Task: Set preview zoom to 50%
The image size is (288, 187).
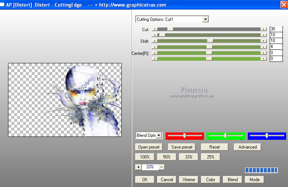Action: tap(167, 157)
